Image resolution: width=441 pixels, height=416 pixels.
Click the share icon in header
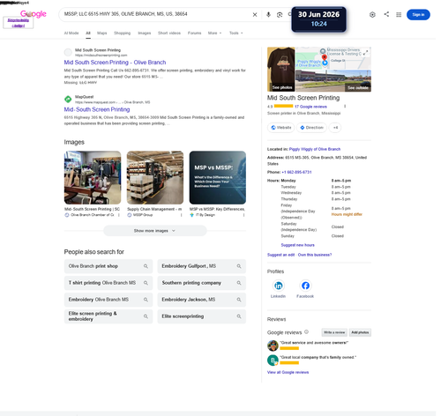tap(386, 14)
